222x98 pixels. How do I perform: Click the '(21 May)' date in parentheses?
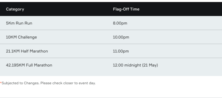(150, 65)
